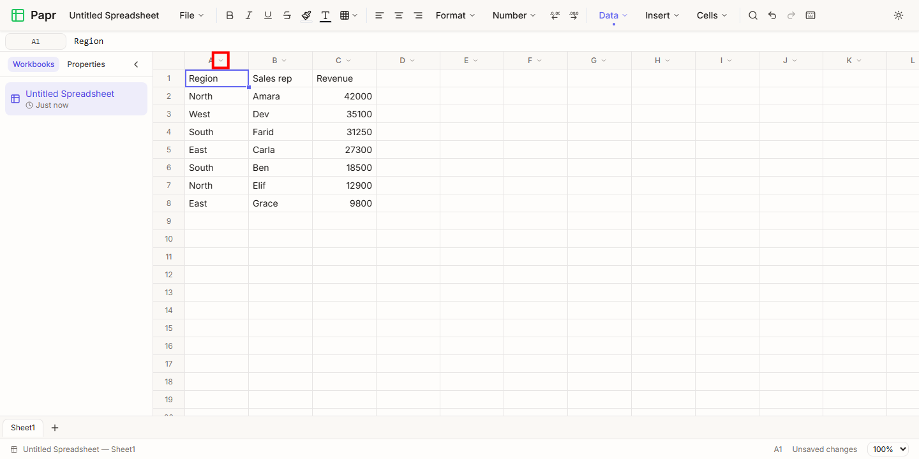
Task: Click the formula bar showing Region
Action: tap(493, 41)
